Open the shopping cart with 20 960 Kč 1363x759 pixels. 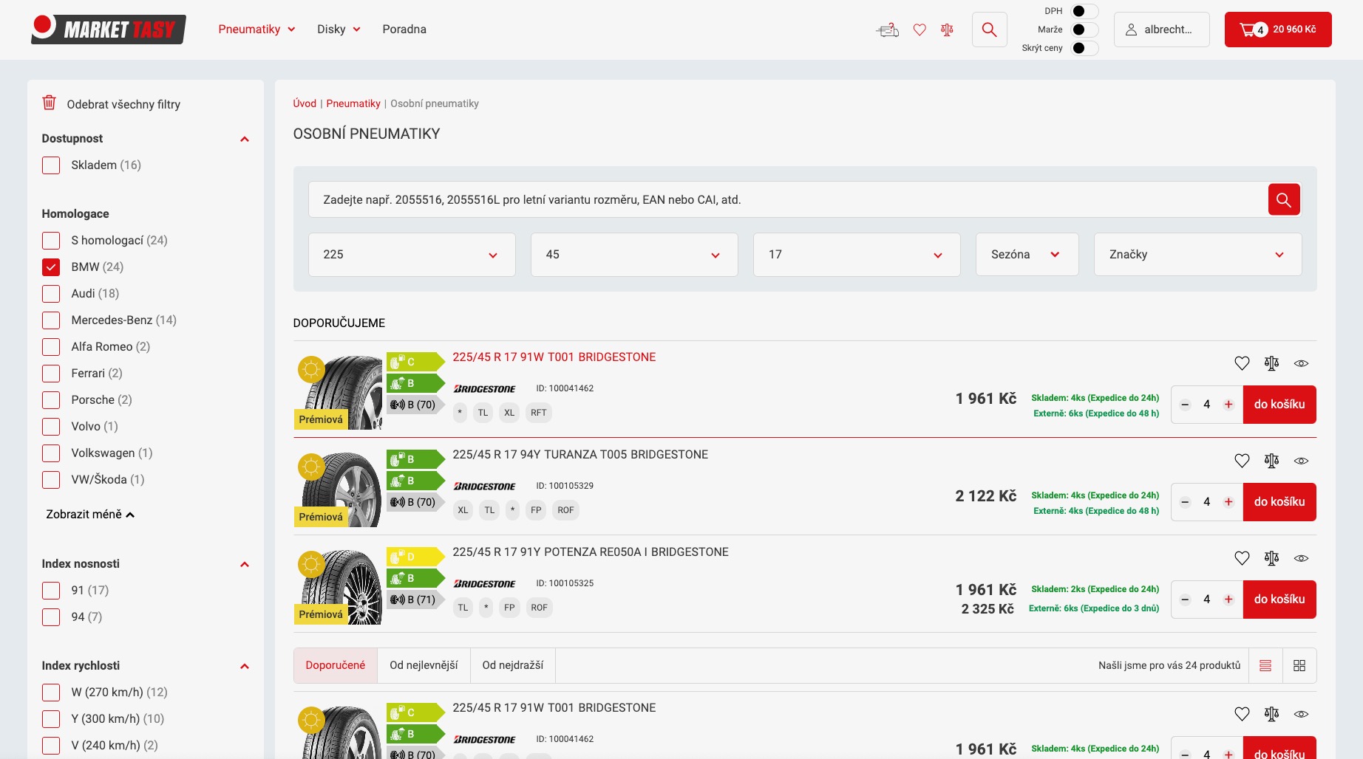tap(1278, 30)
